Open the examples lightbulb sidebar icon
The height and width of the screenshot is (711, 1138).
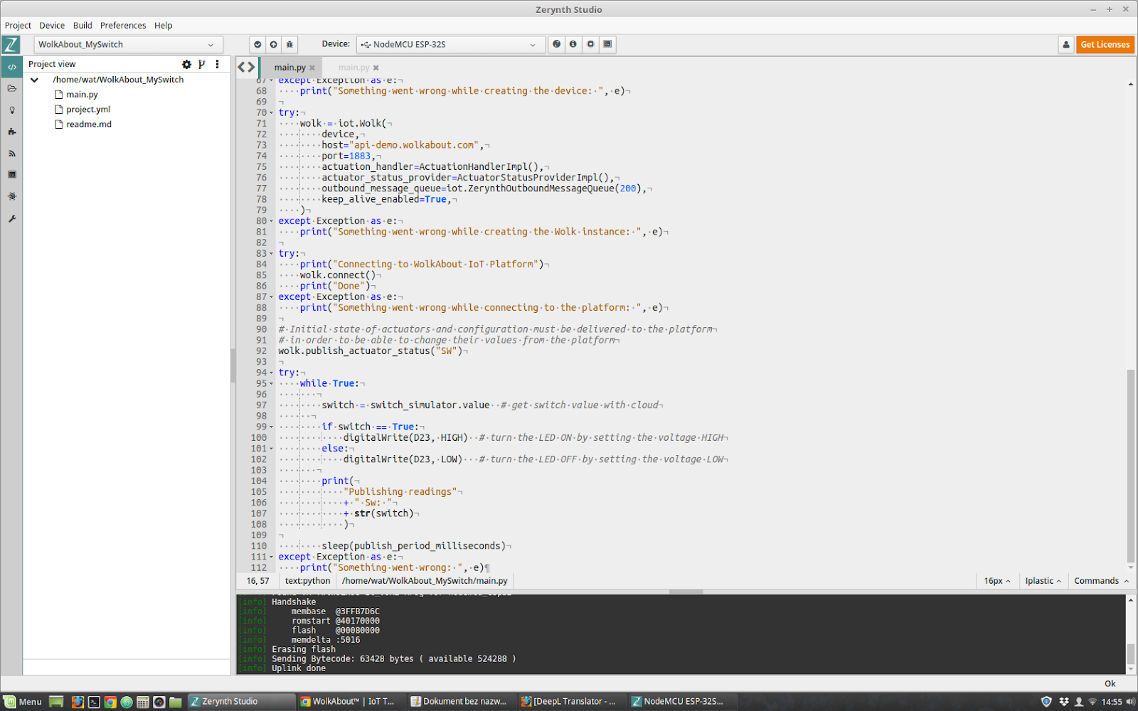12,110
